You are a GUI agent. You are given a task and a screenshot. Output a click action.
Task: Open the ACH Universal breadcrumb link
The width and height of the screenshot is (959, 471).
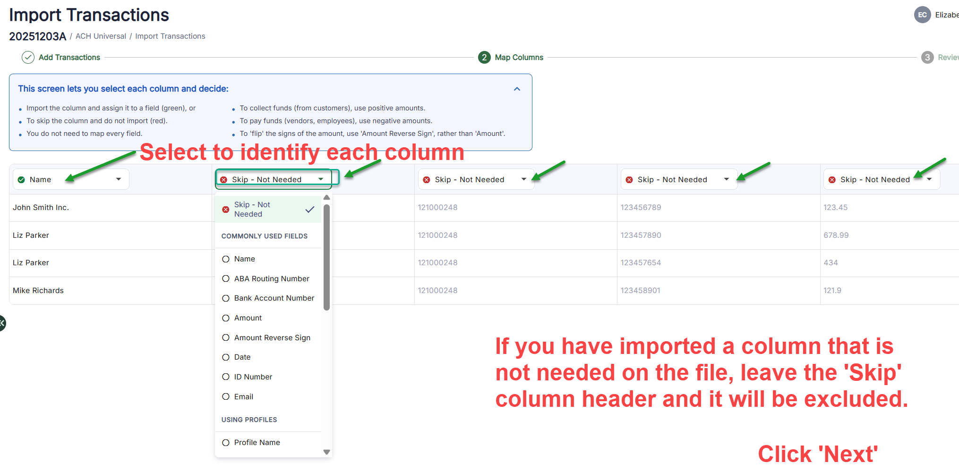pyautogui.click(x=101, y=36)
